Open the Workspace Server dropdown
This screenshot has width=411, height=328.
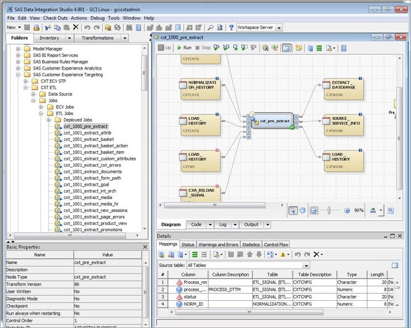(279, 28)
